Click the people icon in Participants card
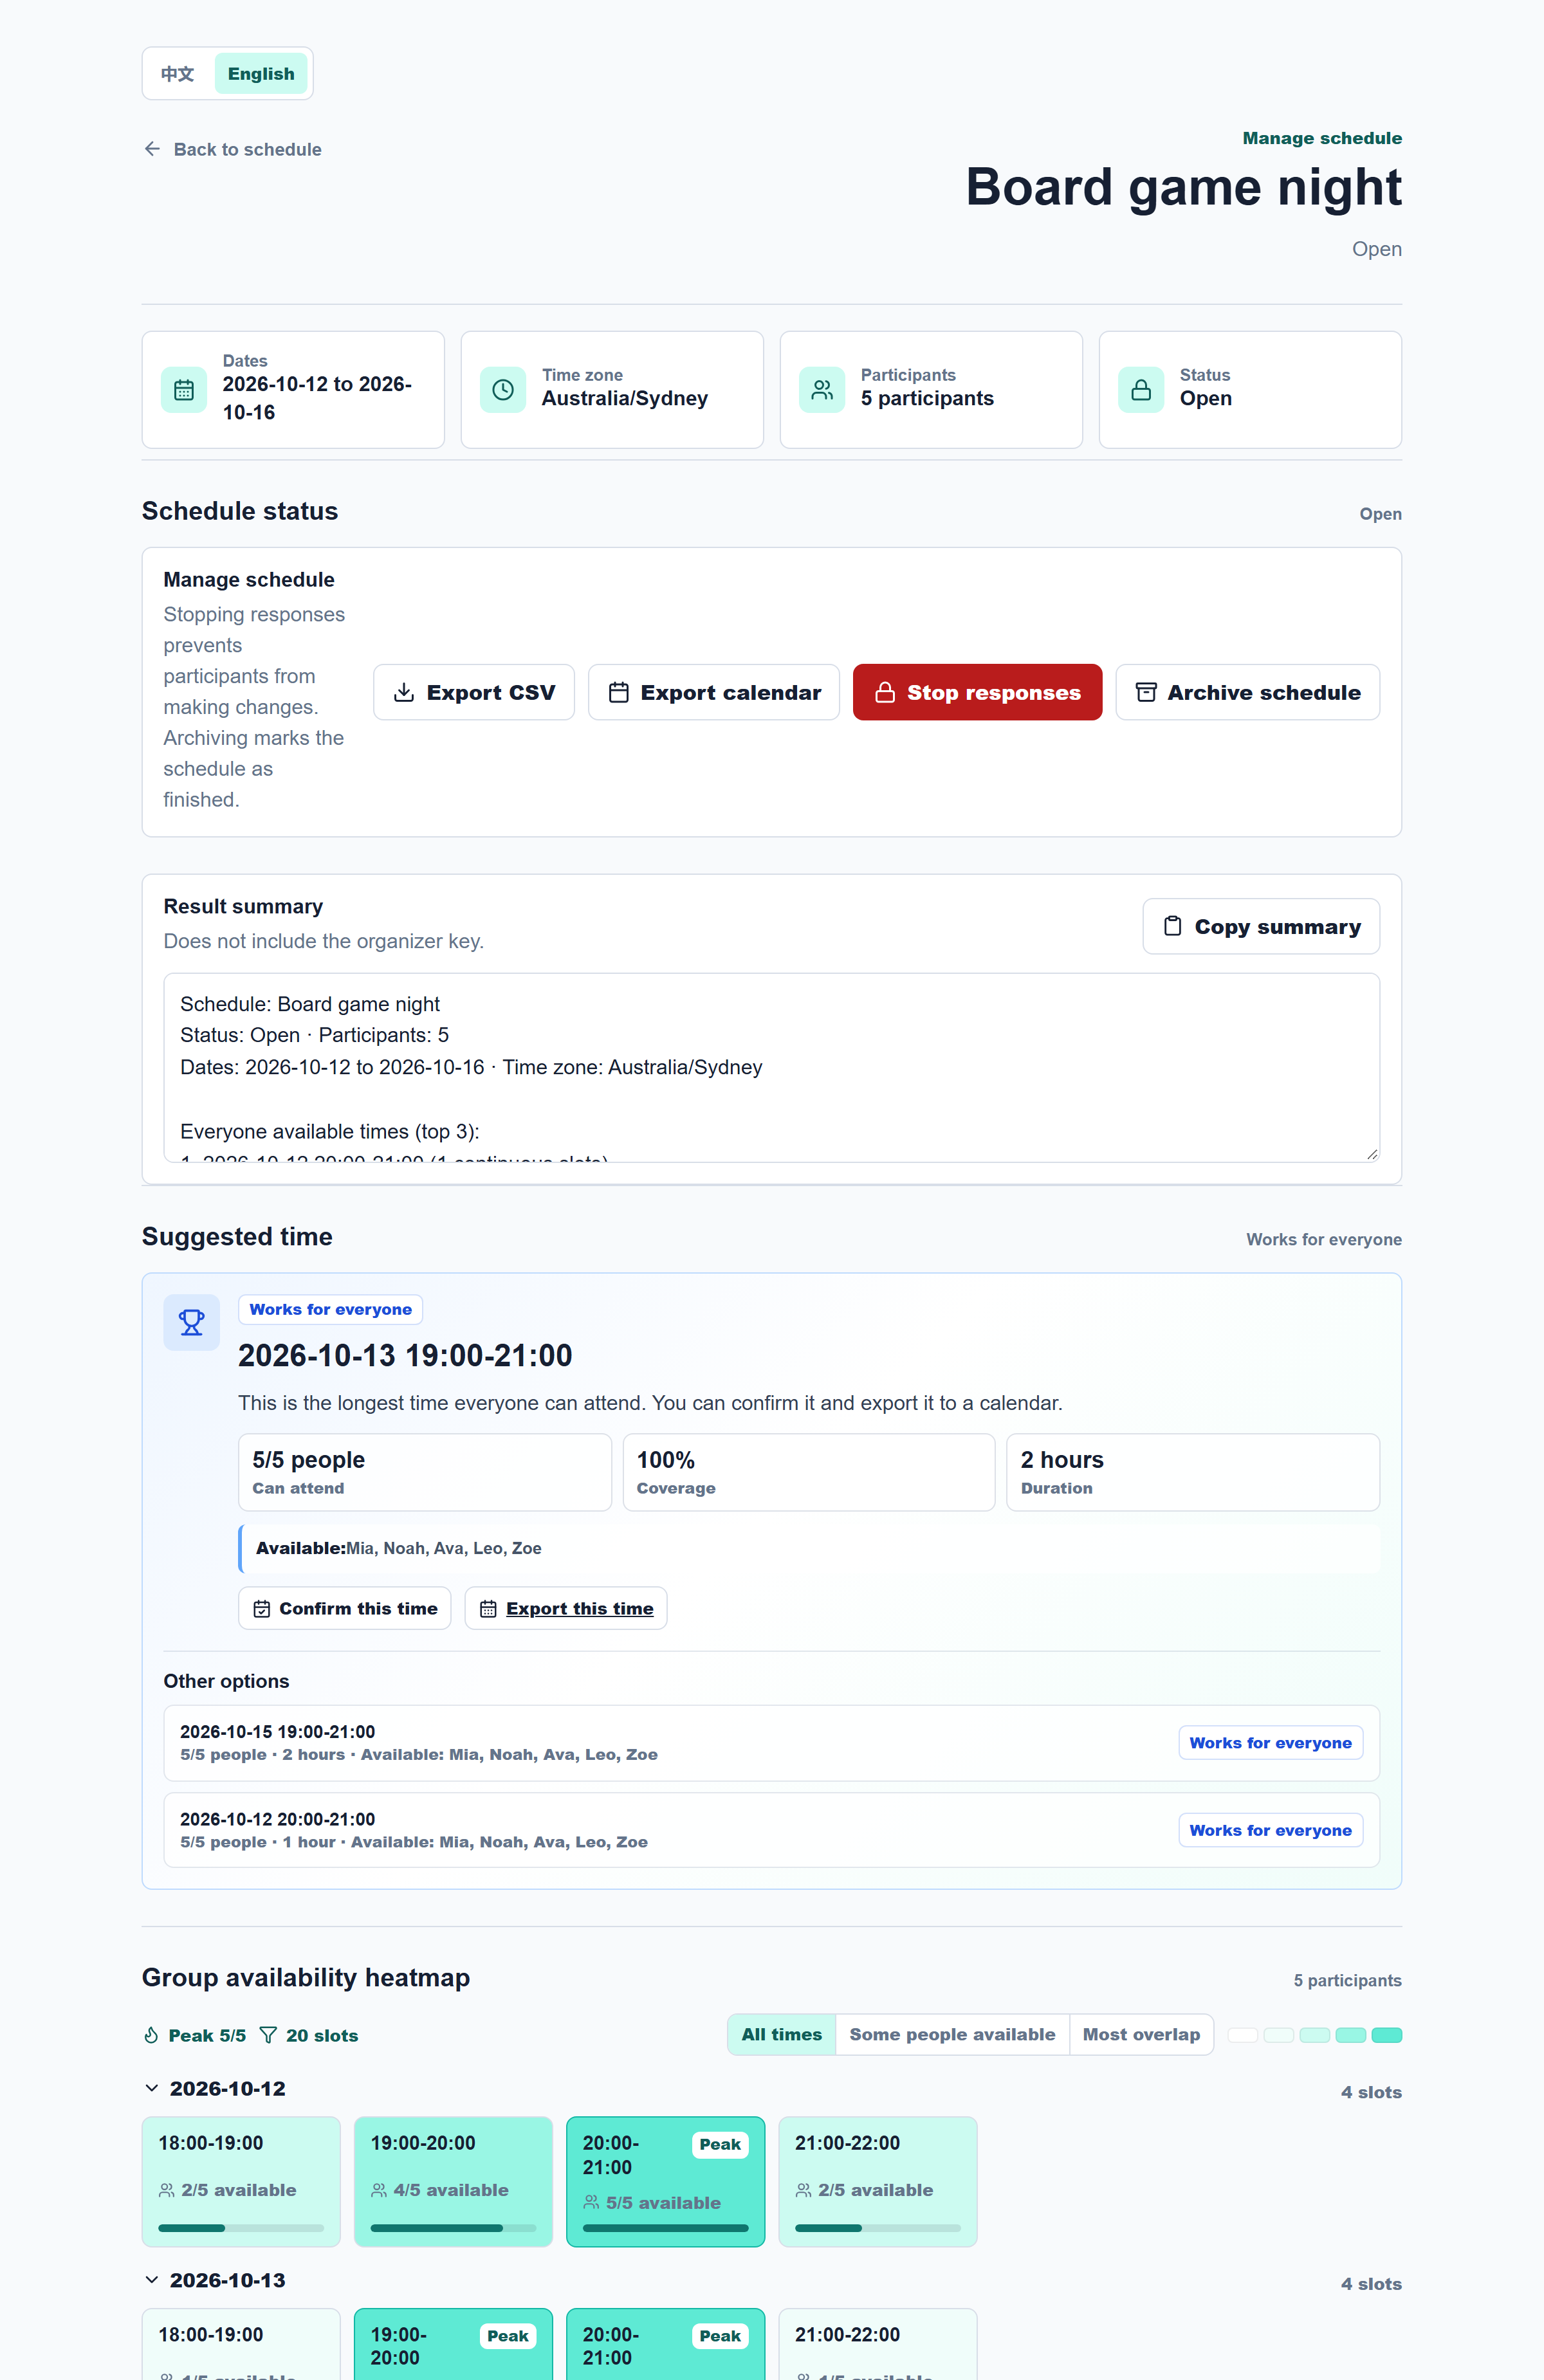The image size is (1544, 2380). point(822,390)
